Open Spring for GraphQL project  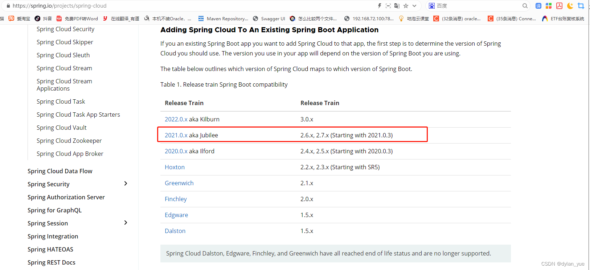pos(54,210)
